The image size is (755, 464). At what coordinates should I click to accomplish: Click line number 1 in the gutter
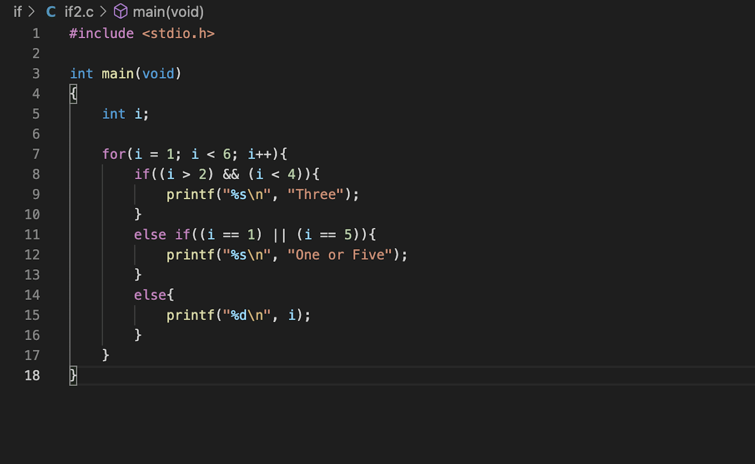36,33
